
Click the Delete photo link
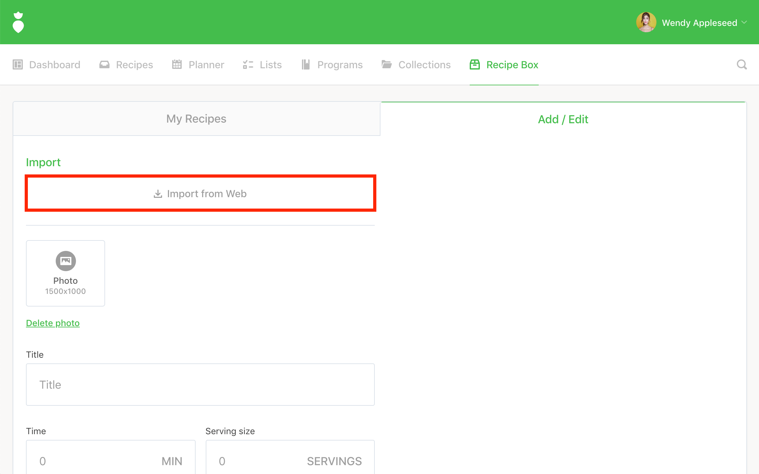53,323
